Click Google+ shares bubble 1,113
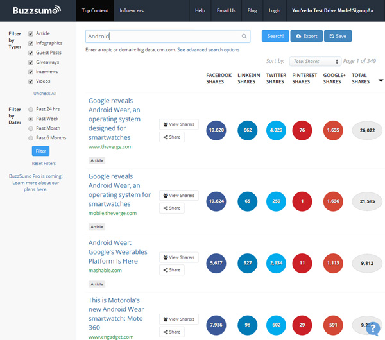Screen dimensions: 385x340 click(x=333, y=263)
